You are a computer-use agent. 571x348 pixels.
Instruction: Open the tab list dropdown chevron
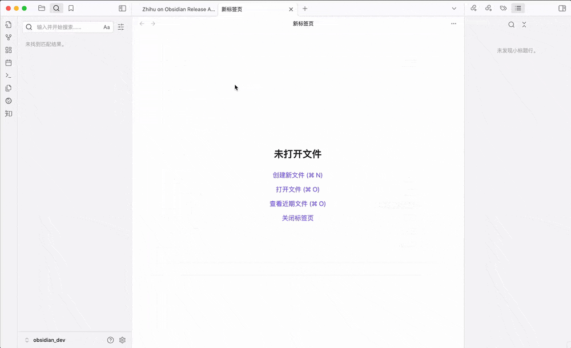[454, 9]
